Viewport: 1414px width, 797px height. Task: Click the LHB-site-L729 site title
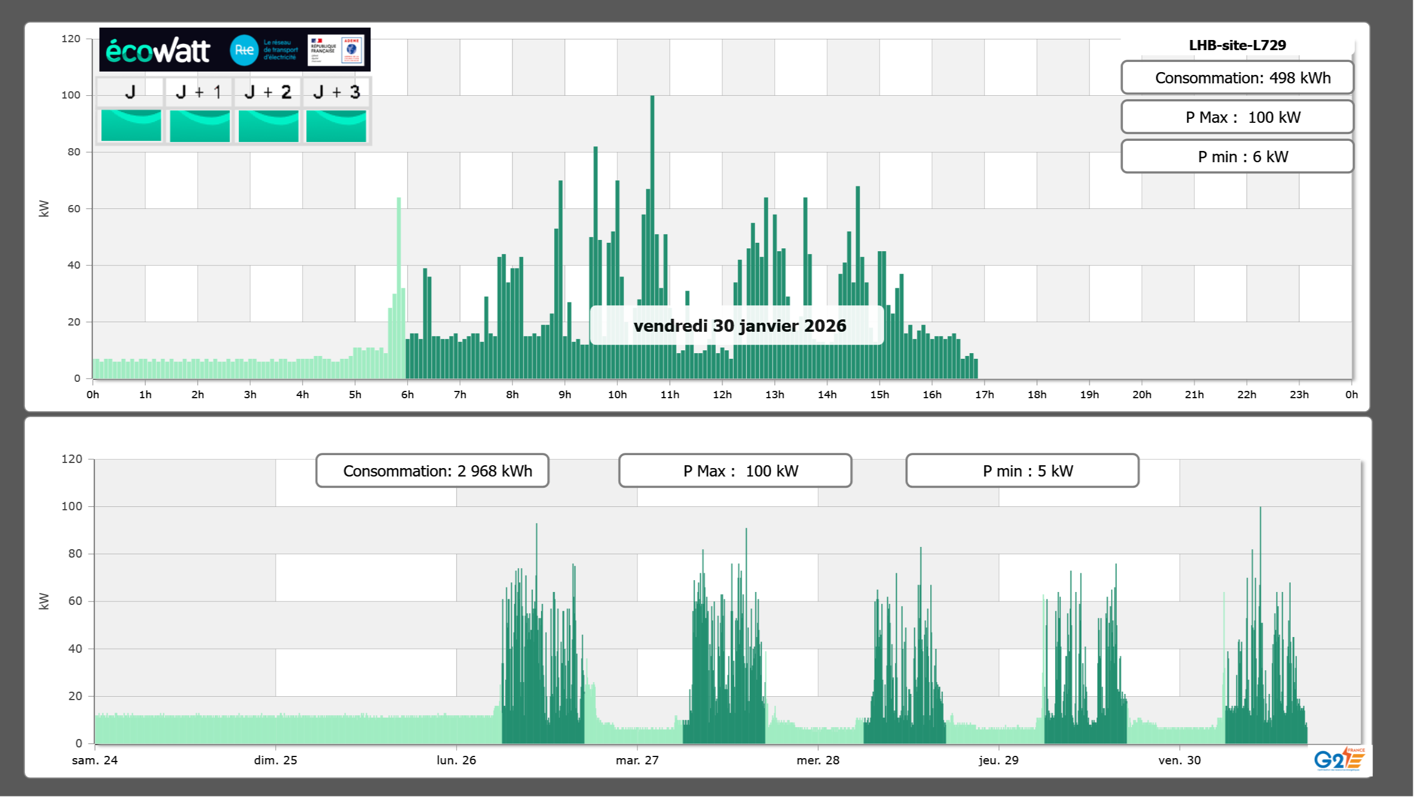(x=1237, y=45)
